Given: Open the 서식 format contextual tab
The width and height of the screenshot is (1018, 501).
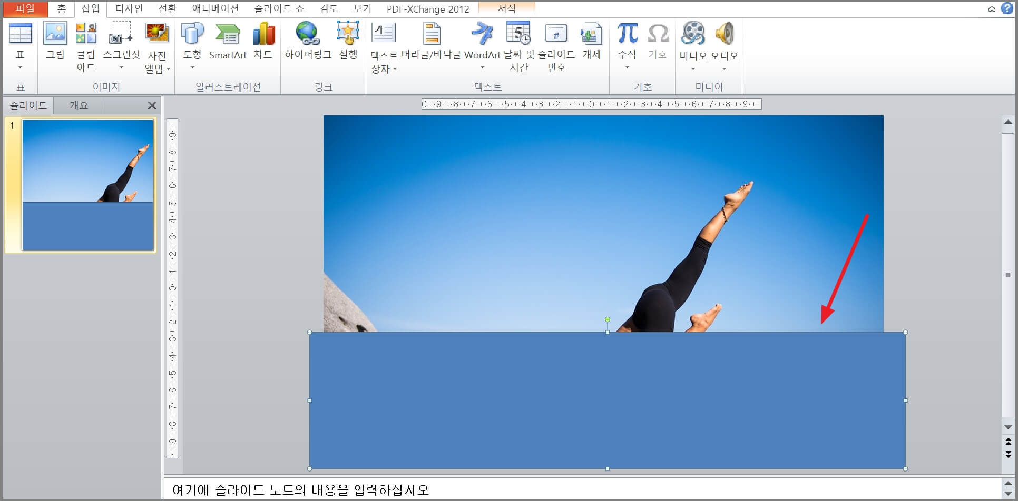Looking at the screenshot, I should point(506,8).
